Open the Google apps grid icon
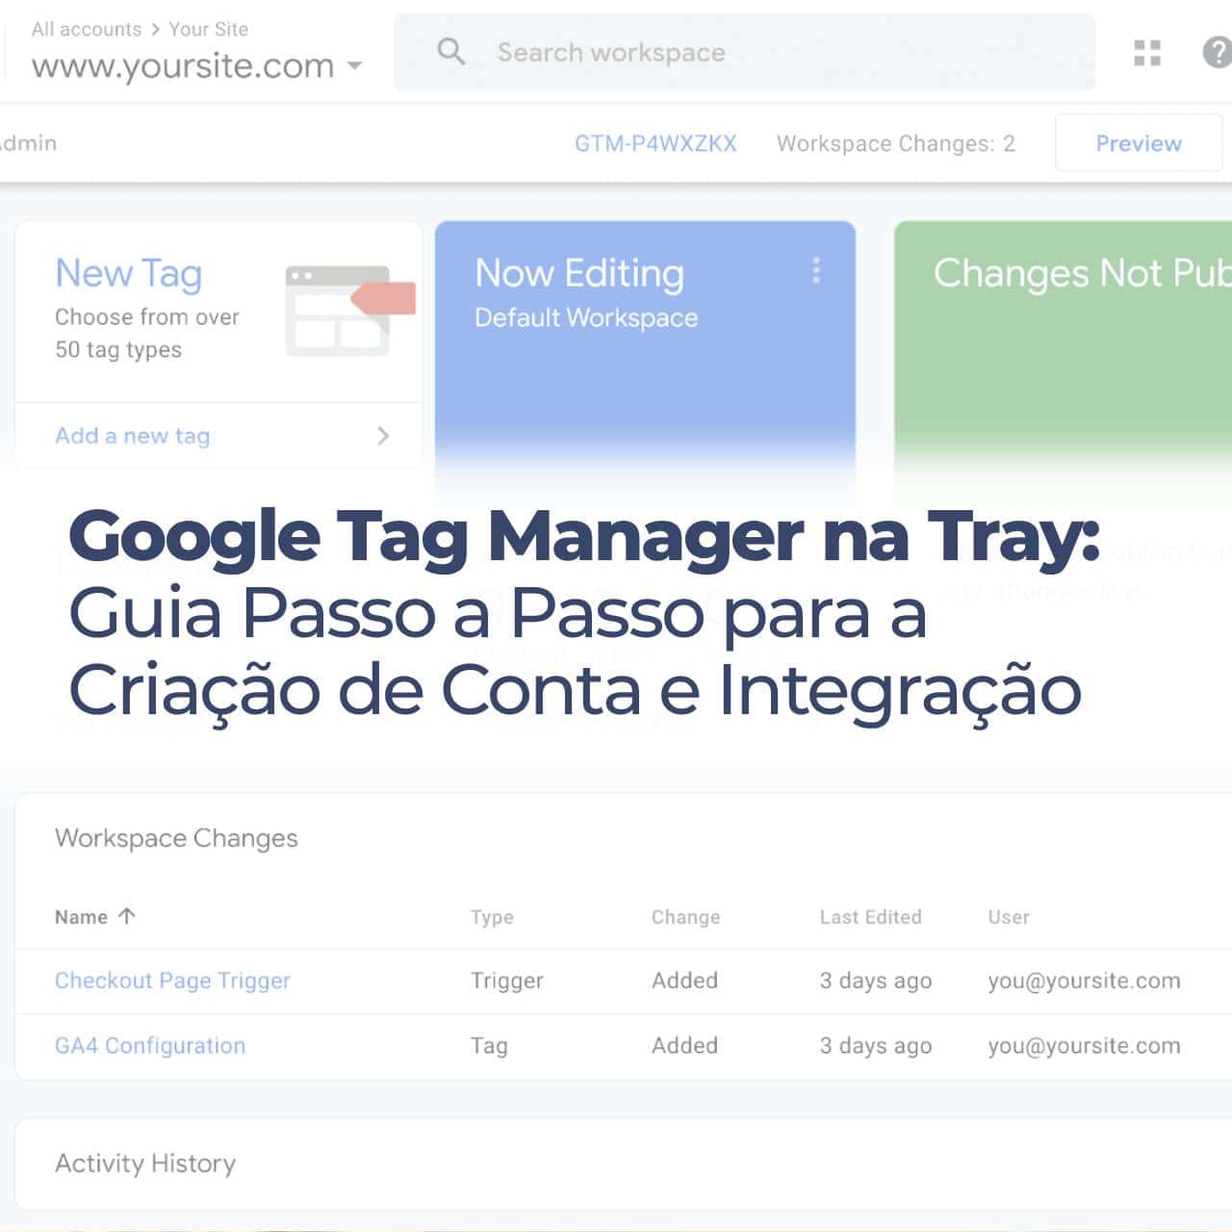 (1147, 53)
